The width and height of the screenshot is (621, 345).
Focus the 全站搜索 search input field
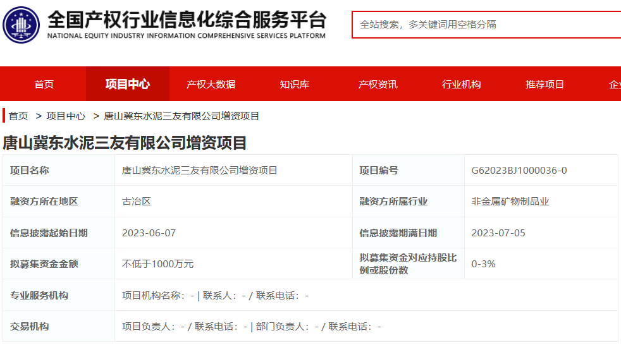point(486,25)
